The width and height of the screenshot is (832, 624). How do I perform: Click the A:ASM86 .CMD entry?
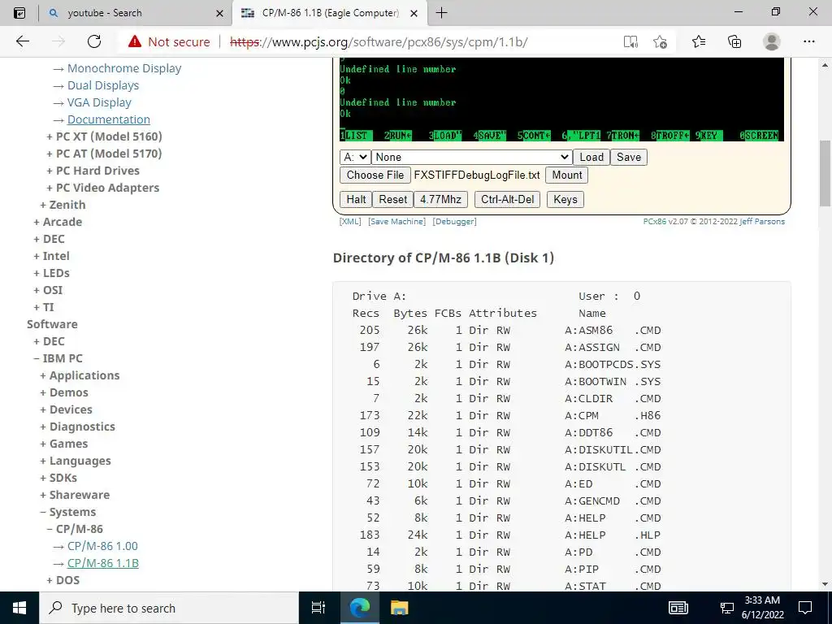(613, 330)
